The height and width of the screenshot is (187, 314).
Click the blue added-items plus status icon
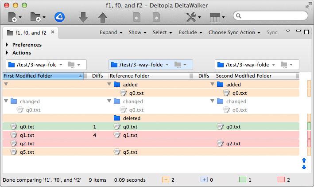click(x=204, y=179)
